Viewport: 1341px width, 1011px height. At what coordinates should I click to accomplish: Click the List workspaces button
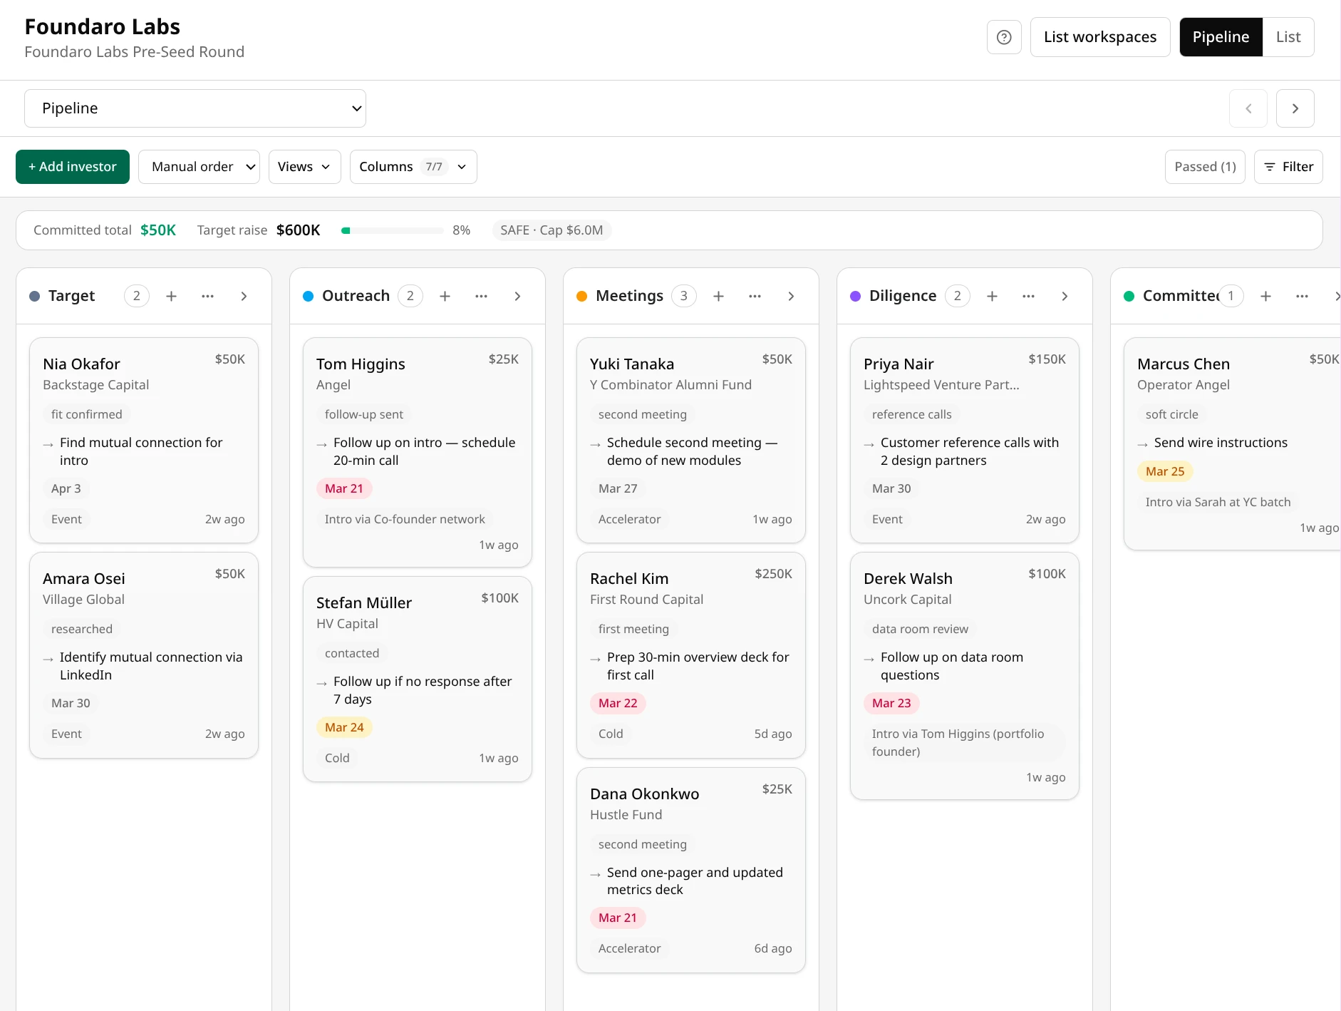coord(1100,36)
